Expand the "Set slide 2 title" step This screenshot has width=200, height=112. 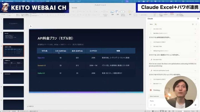pos(173,29)
